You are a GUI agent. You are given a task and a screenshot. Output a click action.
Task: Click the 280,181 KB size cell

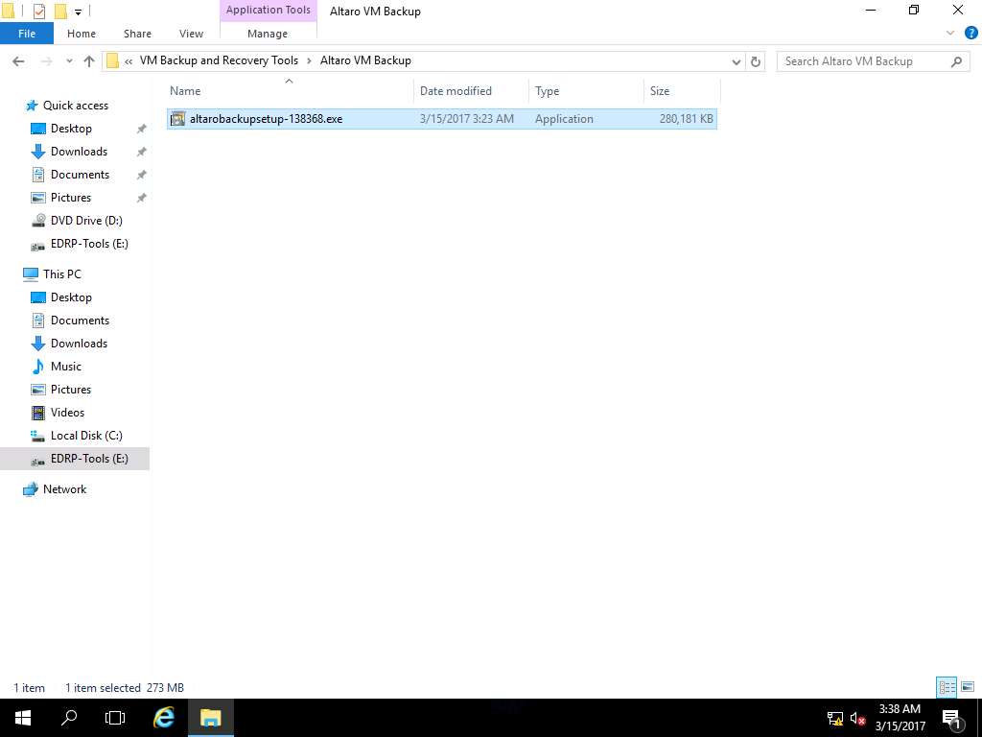[687, 119]
